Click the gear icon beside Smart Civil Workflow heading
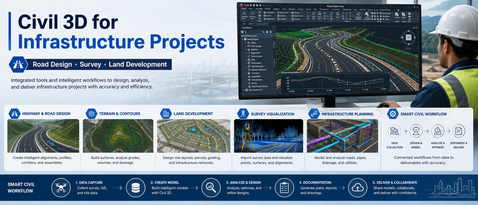 pos(393,114)
